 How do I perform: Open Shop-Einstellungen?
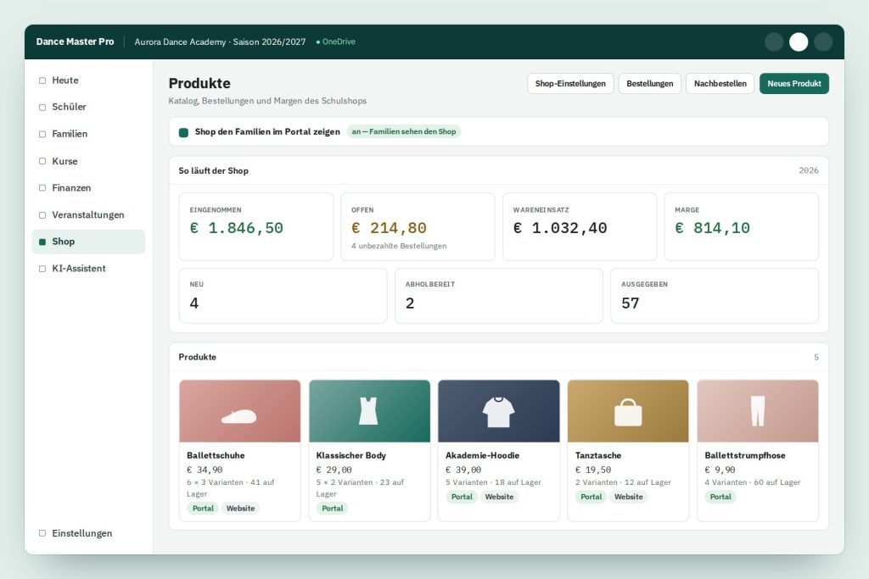[x=570, y=84]
